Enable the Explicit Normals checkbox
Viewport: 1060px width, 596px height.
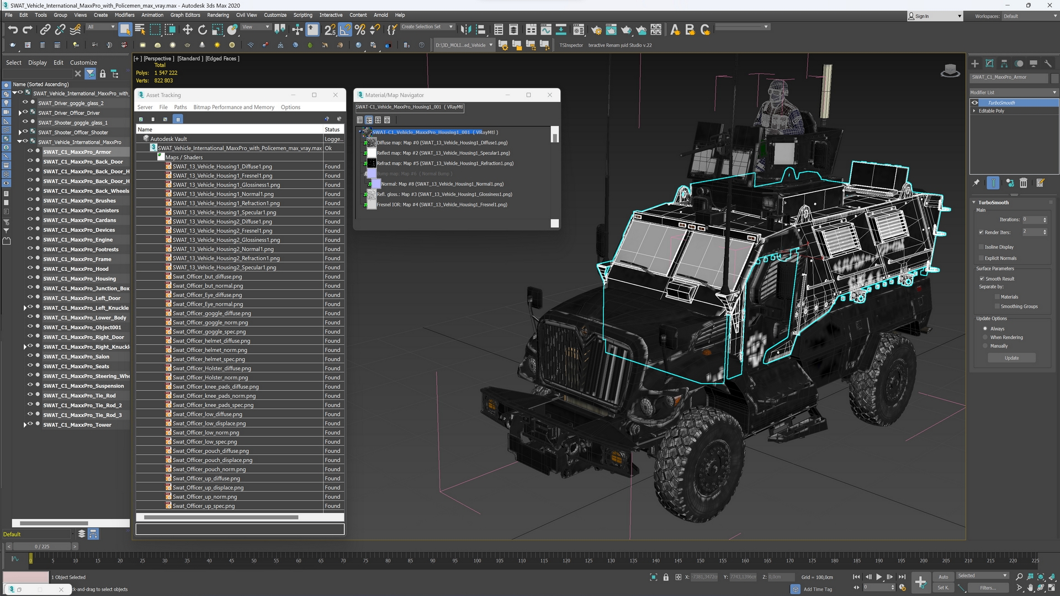[x=981, y=258]
